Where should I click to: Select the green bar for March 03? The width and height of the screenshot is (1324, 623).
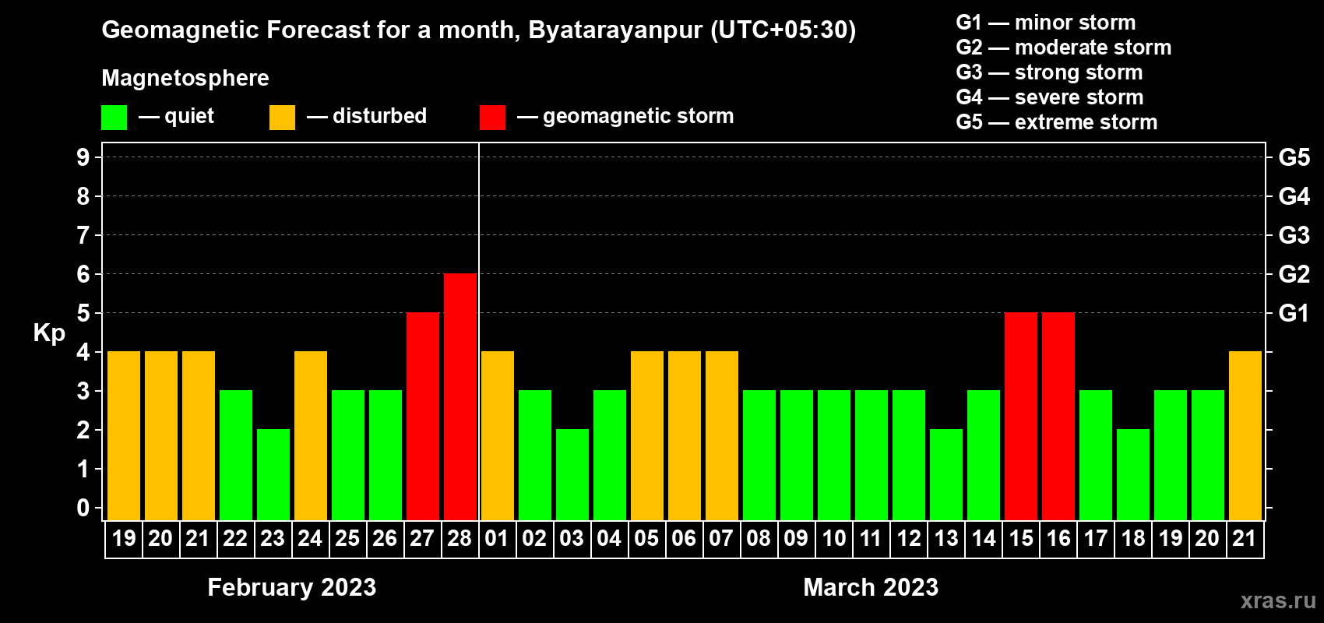(572, 475)
